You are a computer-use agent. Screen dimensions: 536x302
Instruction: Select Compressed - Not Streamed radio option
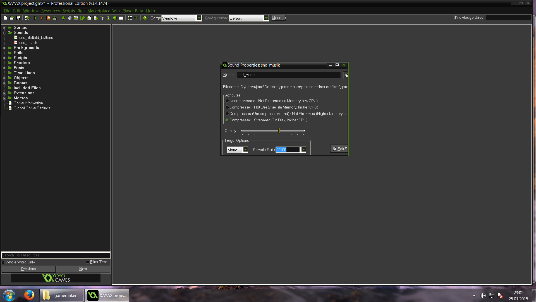(227, 107)
